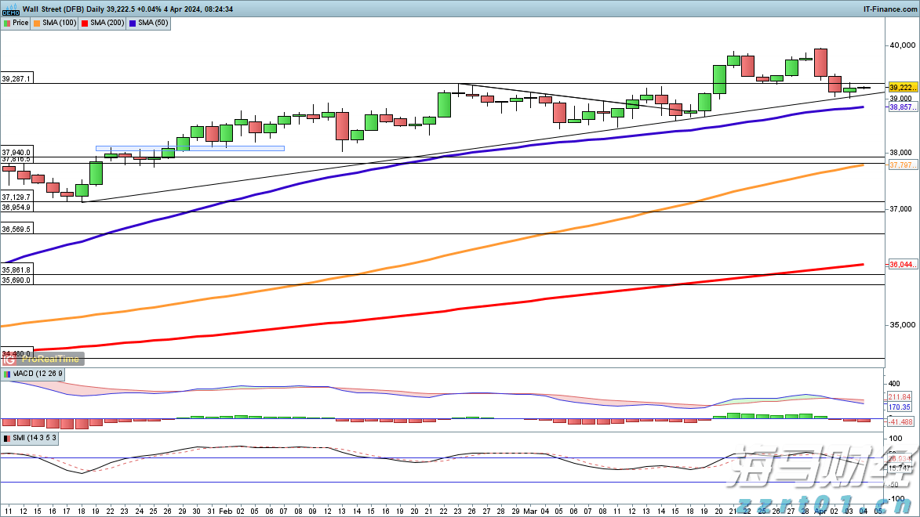The height and width of the screenshot is (517, 920).
Task: Click the blue highlighted rectangle on chart
Action: tap(190, 148)
